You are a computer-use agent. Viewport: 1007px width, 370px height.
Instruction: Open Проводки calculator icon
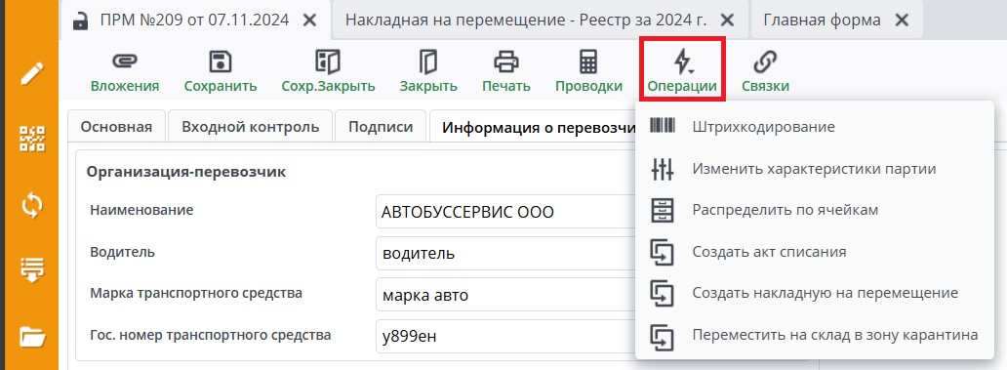[588, 62]
